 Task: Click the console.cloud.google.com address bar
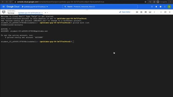tap(79, 2)
